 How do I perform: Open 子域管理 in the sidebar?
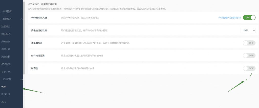click(7, 11)
